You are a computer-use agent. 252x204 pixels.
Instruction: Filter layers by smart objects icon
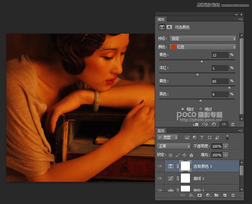click(217, 137)
